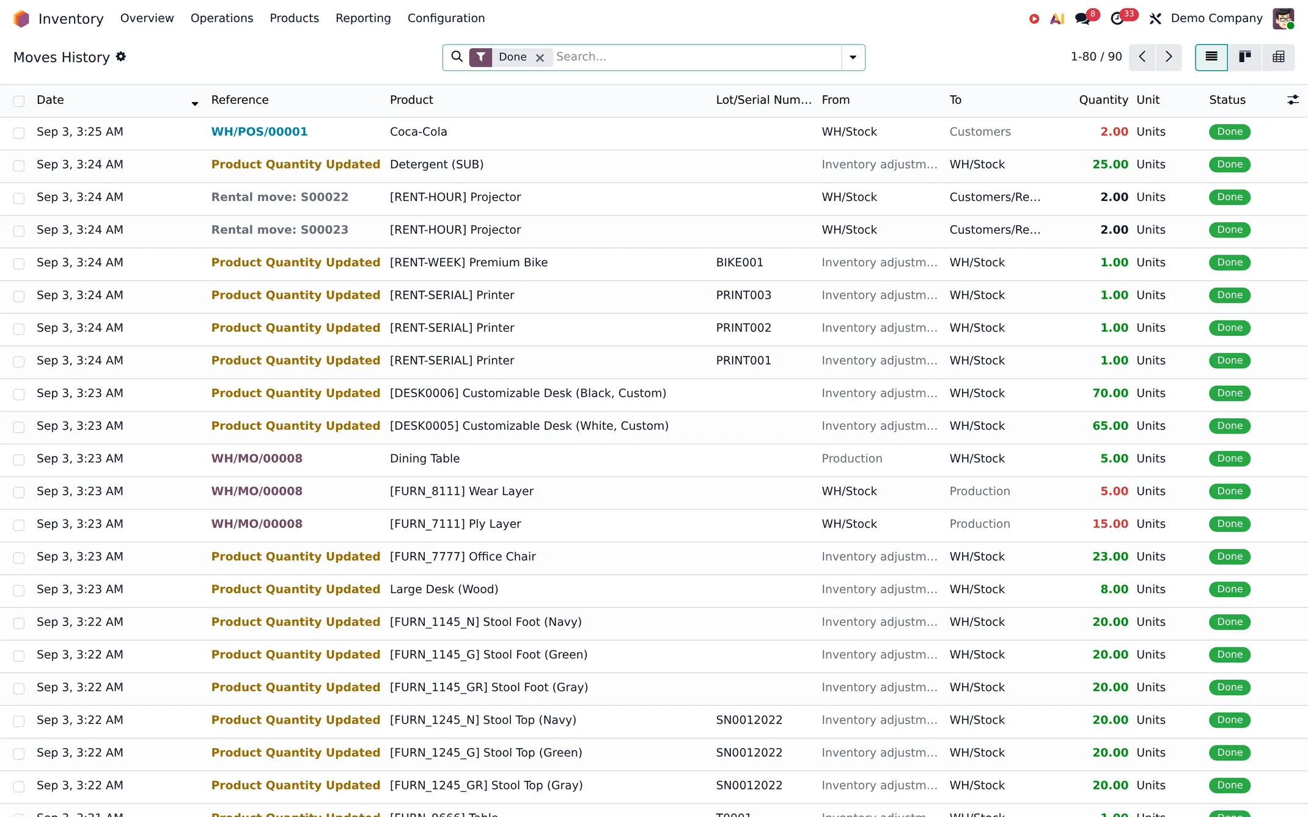Sort by the Reference column header
The height and width of the screenshot is (817, 1308).
coord(240,100)
